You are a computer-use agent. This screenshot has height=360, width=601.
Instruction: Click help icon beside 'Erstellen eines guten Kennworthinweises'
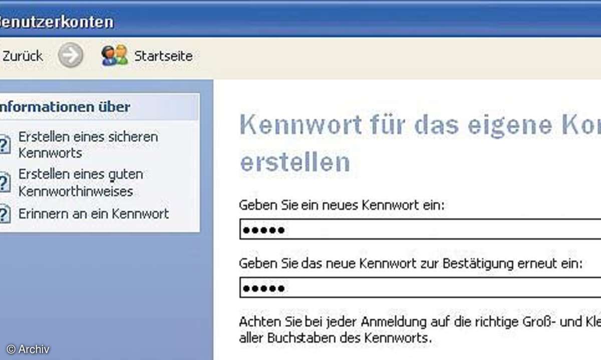[5, 183]
